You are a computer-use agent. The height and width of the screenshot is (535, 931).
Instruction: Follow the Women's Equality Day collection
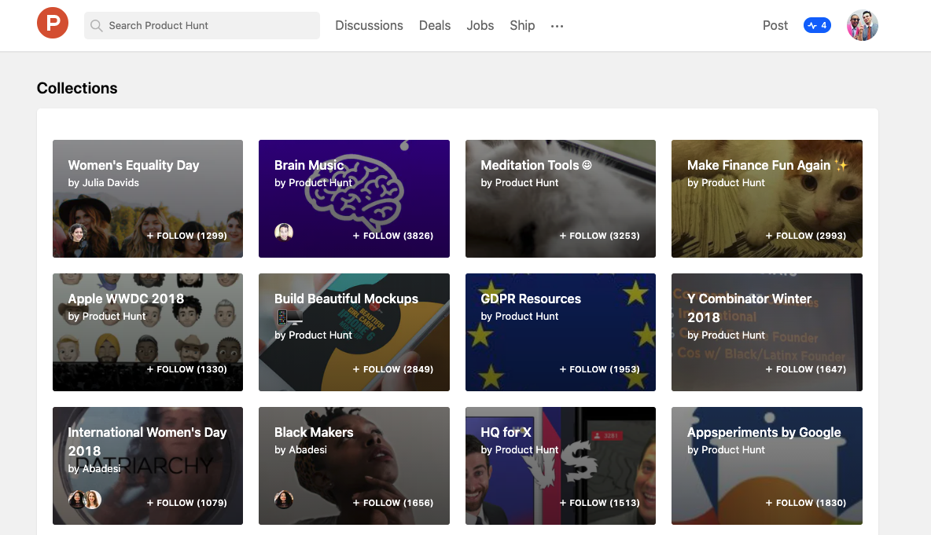point(187,236)
